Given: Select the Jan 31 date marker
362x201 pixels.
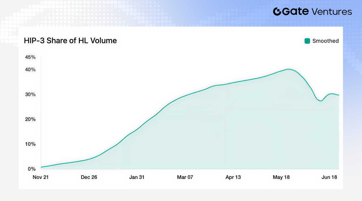Looking at the screenshot, I should click(x=137, y=177).
